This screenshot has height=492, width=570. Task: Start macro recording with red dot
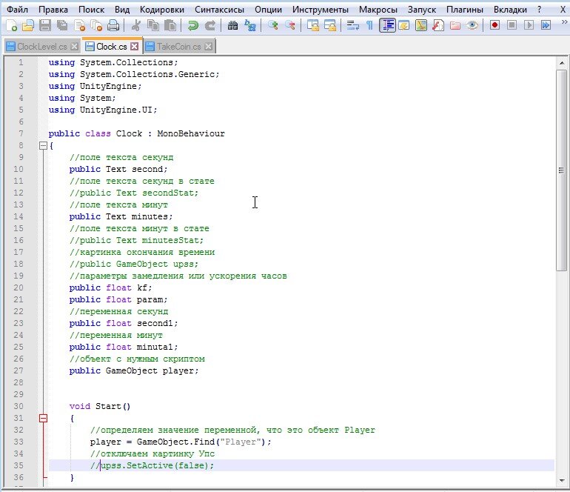click(x=494, y=25)
